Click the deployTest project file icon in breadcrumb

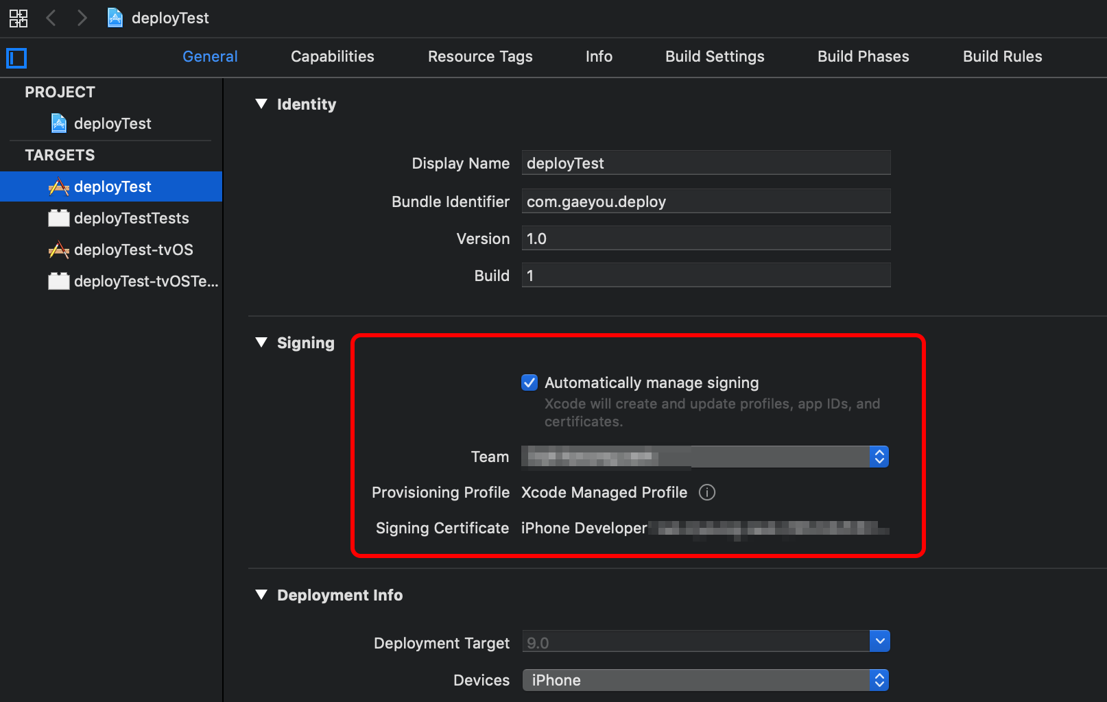pos(115,18)
